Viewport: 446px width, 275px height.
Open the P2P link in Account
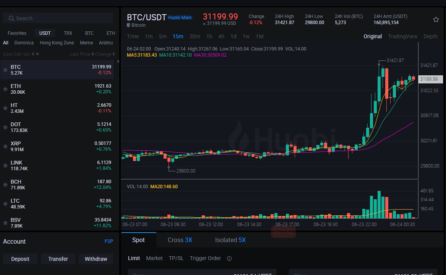(109, 241)
